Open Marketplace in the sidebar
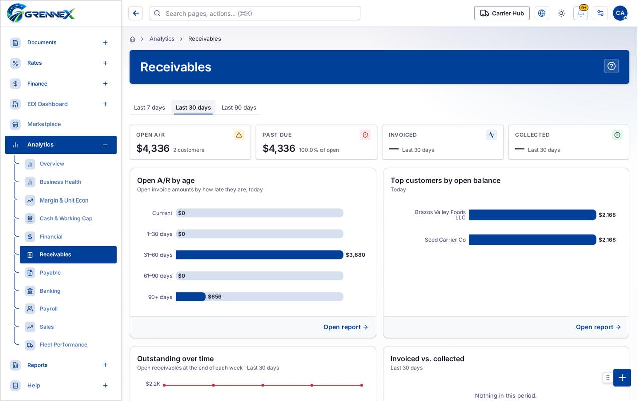Screen dimensions: 642x401 [x=61, y=124]
